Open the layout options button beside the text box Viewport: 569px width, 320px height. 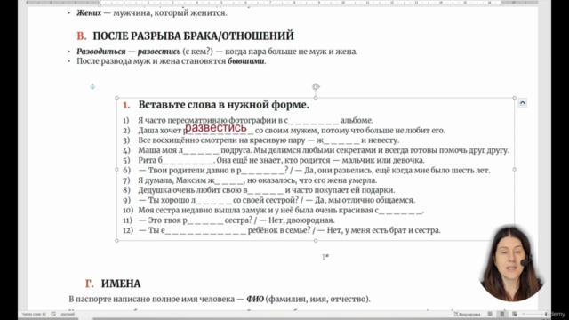pos(522,103)
